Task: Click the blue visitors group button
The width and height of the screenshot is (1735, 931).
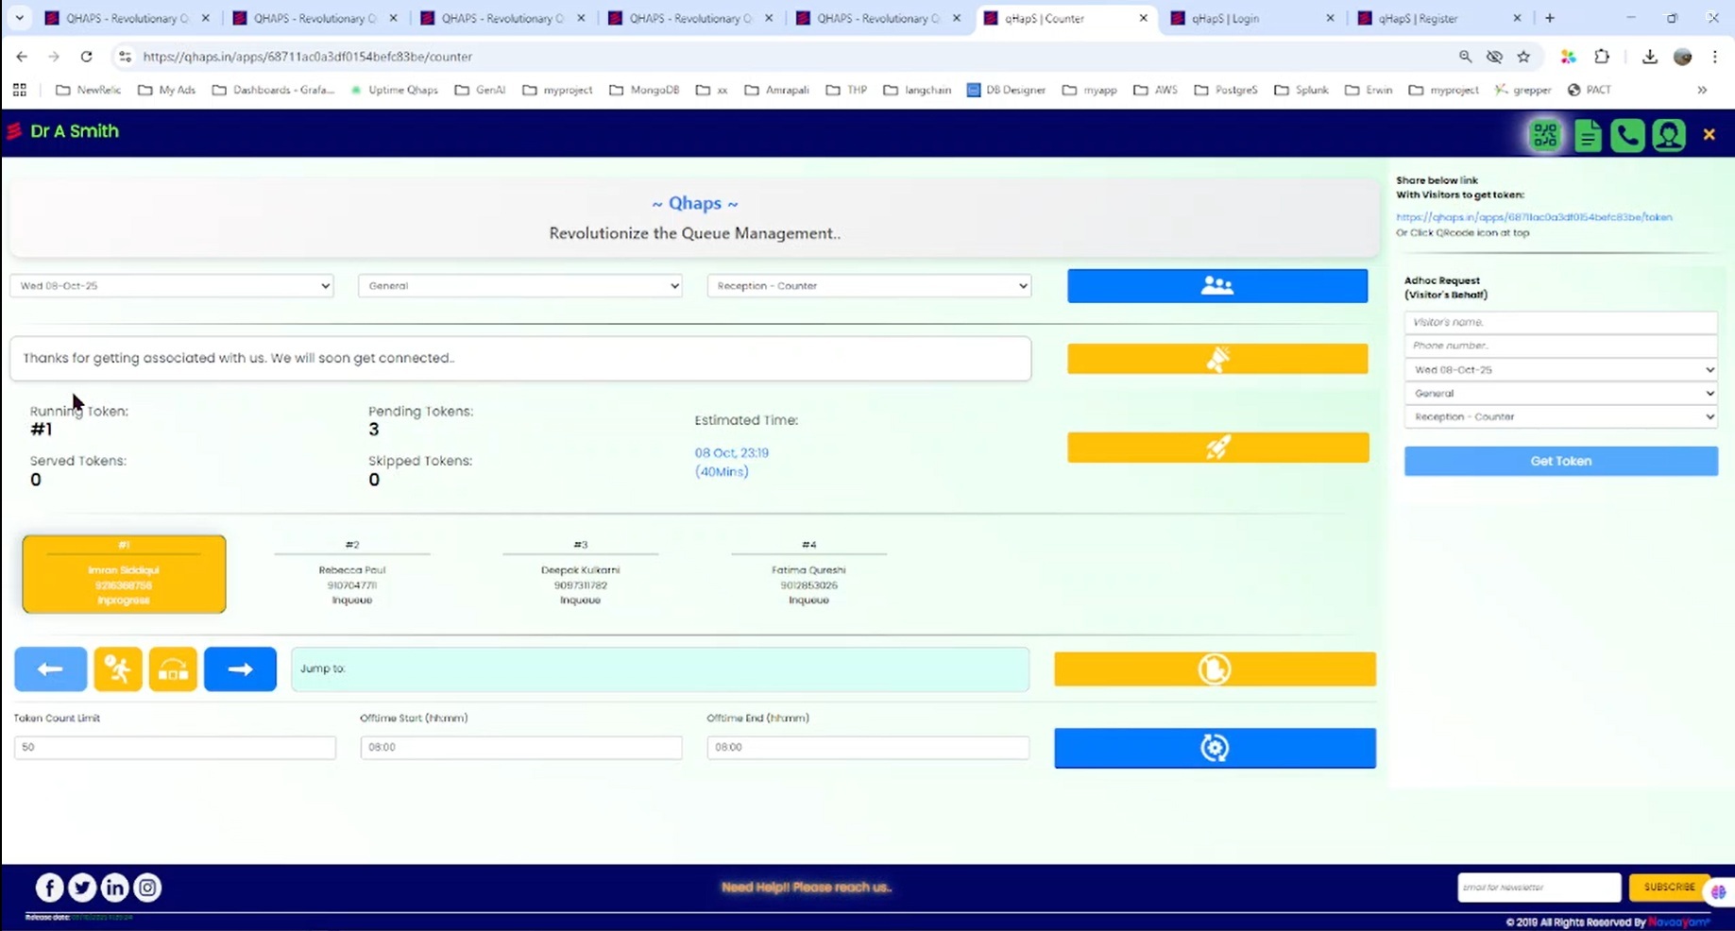Action: pos(1216,285)
